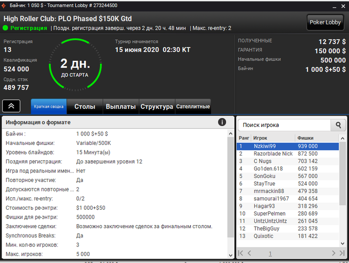The width and height of the screenshot is (349, 263).
Task: Go to next page of player list
Action: [334, 253]
